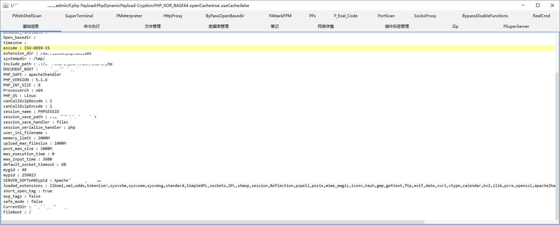Viewport: 560px width, 225px height.
Task: Click the 'mygid : 48' line
Action: pyautogui.click(x=15, y=170)
